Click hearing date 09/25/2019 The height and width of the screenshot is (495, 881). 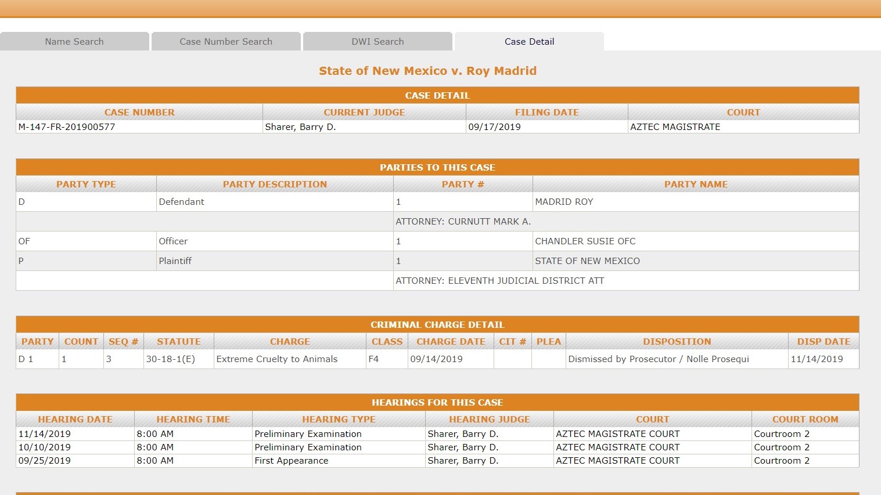point(44,461)
